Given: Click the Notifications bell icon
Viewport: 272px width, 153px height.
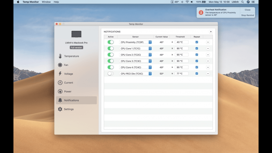Looking at the screenshot, I should coord(60,100).
